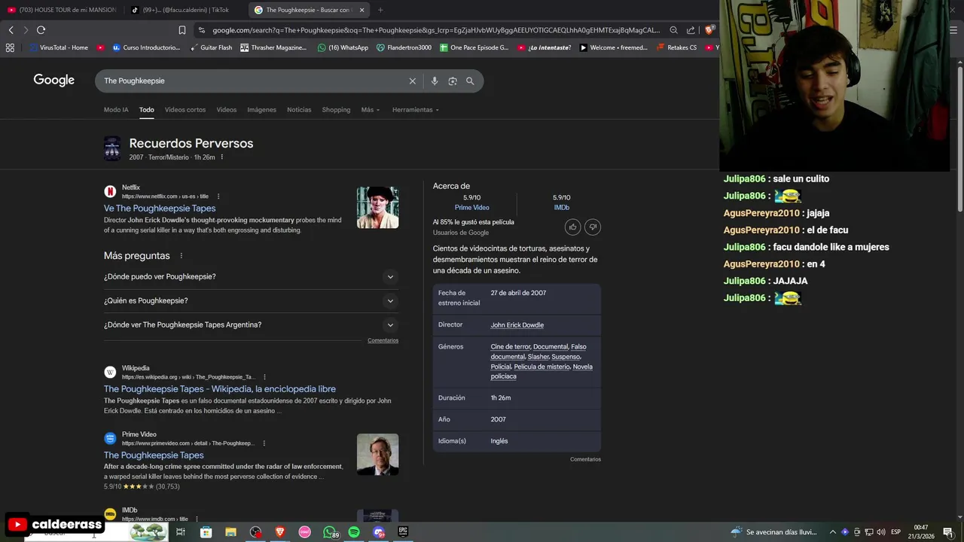Clear the search box with the X icon
Viewport: 964px width, 542px height.
pos(412,81)
